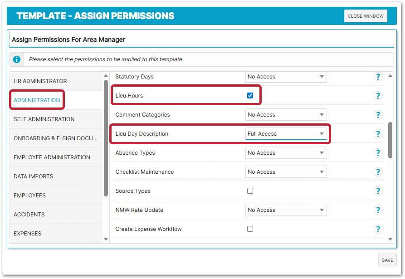Open the NMW Rate Update dropdown
The image size is (405, 279).
click(x=286, y=210)
